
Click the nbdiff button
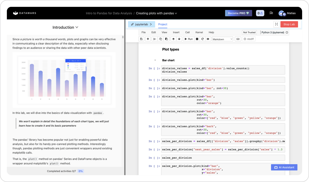tap(249, 39)
